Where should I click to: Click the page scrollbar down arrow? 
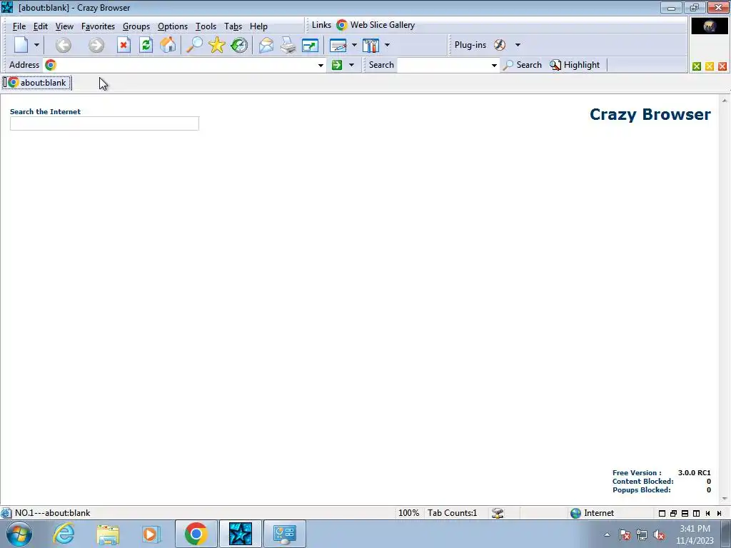click(x=725, y=499)
